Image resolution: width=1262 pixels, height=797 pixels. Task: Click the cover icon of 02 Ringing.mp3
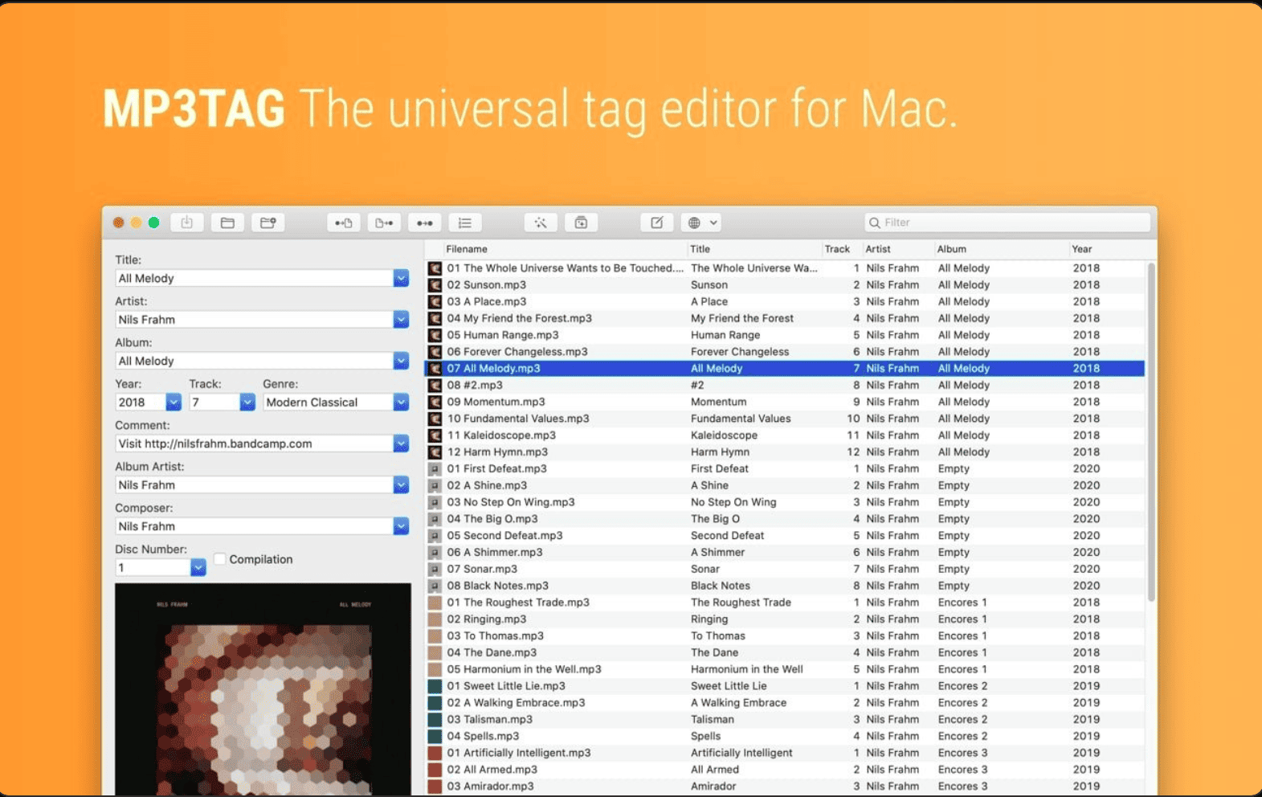coord(435,619)
